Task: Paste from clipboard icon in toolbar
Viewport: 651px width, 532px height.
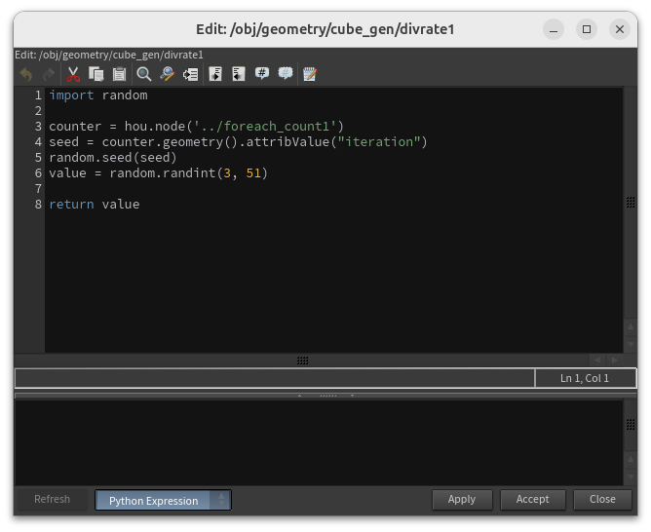Action: 120,74
